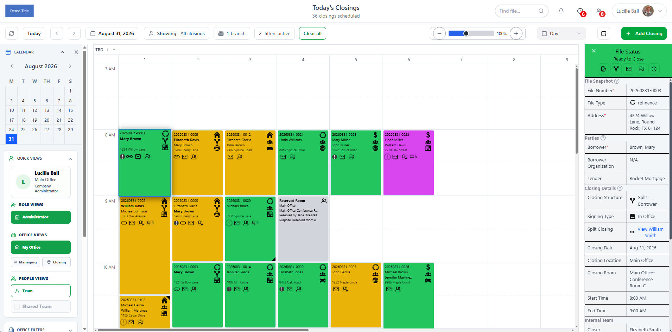Open View William Smith link

pos(650,232)
